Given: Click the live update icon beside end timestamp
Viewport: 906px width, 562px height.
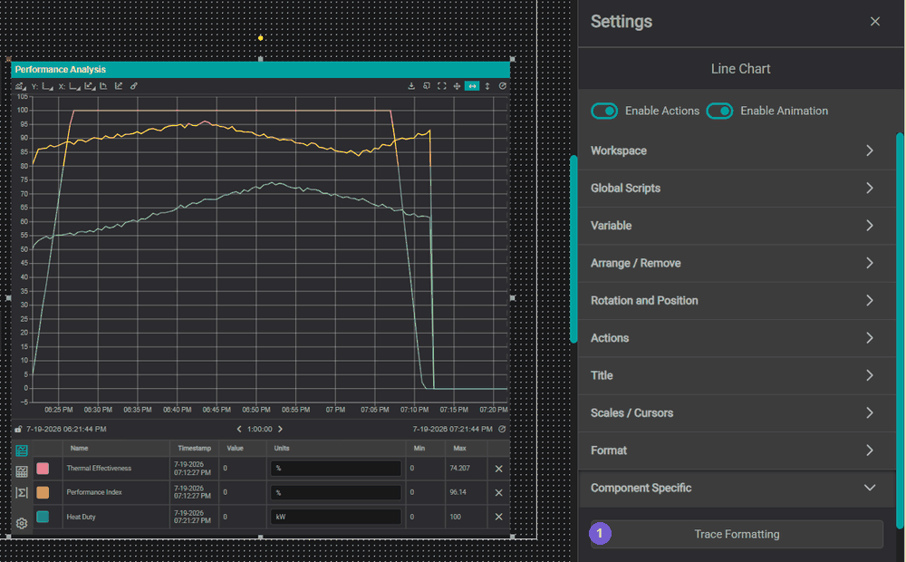Looking at the screenshot, I should [502, 429].
